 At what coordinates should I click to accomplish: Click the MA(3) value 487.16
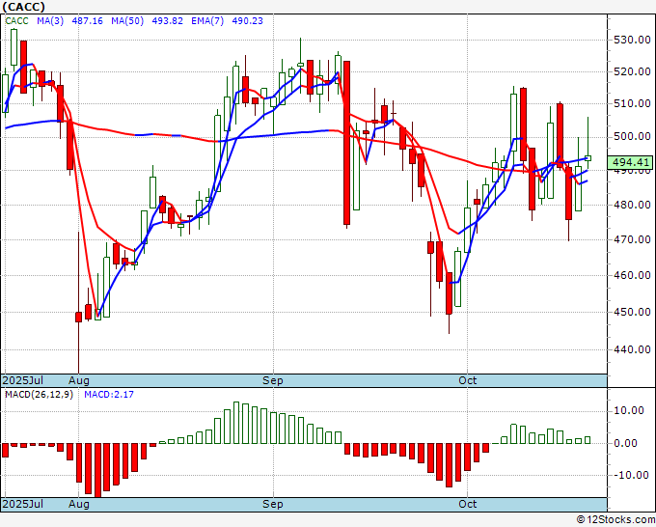(87, 21)
